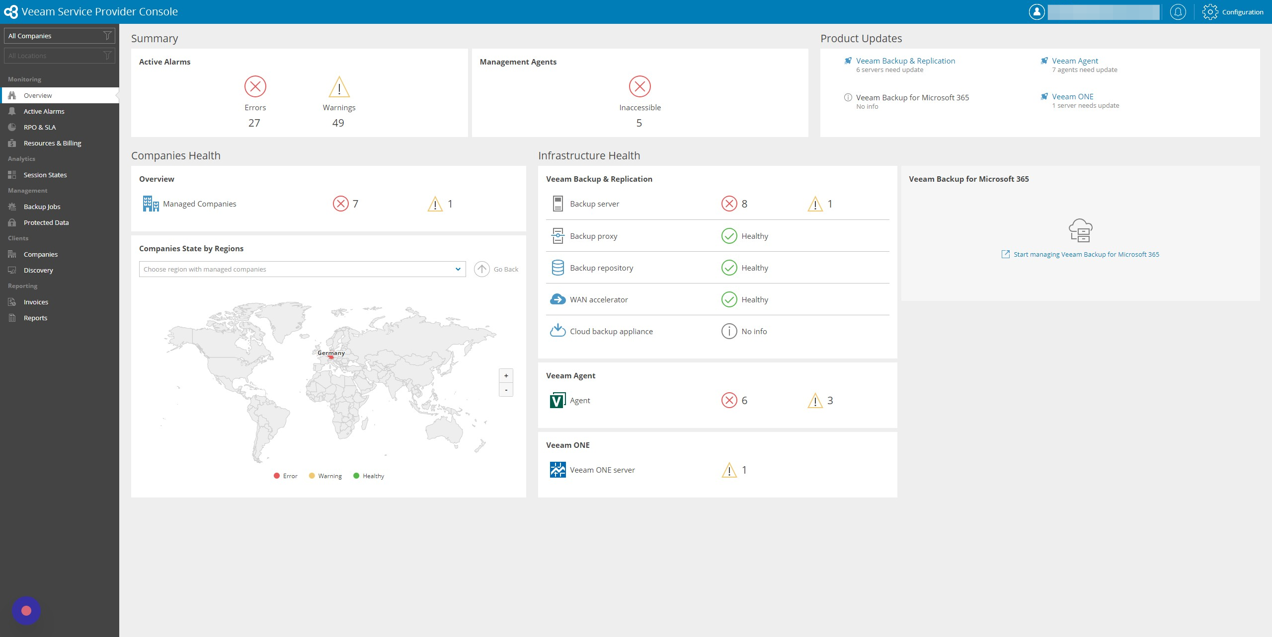Zoom in on the world map
The image size is (1272, 637).
coord(506,375)
